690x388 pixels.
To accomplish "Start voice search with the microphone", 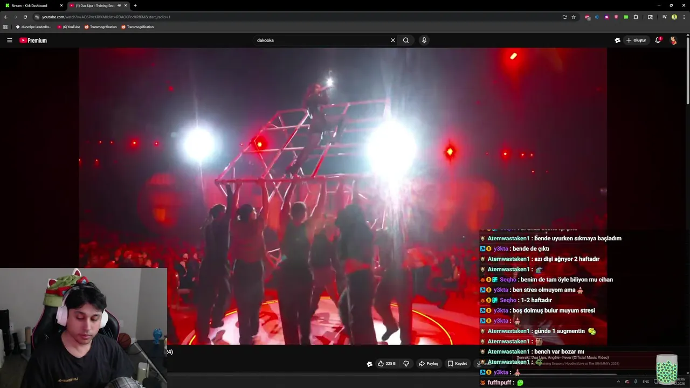I will click(x=424, y=40).
